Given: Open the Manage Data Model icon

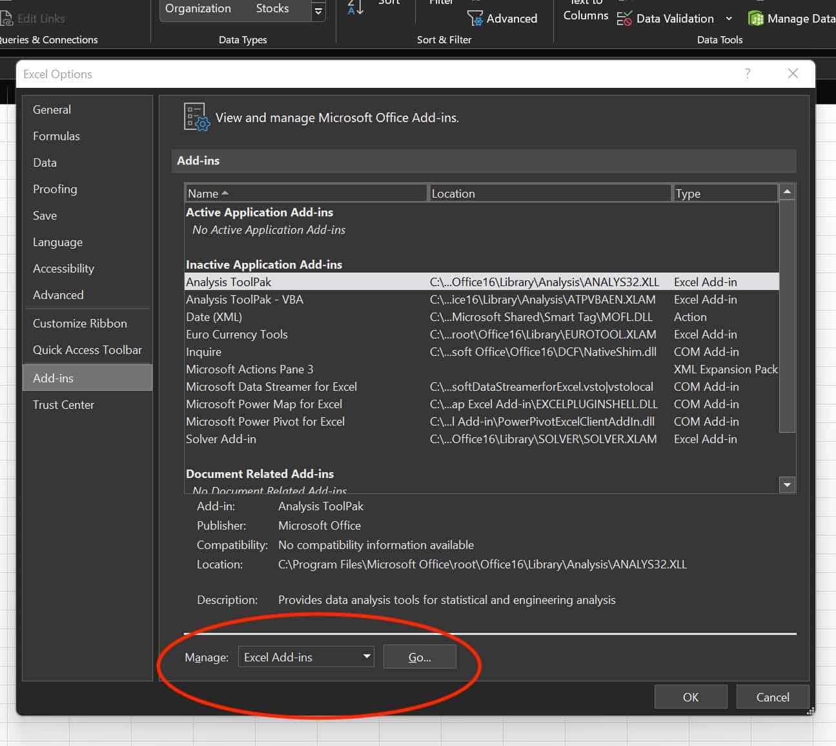Looking at the screenshot, I should tap(755, 19).
